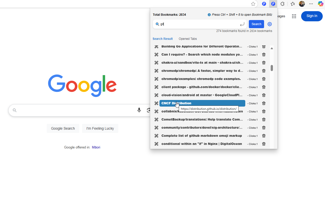Open 'chromedp/examples: chromedp code examples.' bookmark
The width and height of the screenshot is (325, 203).
click(x=202, y=79)
